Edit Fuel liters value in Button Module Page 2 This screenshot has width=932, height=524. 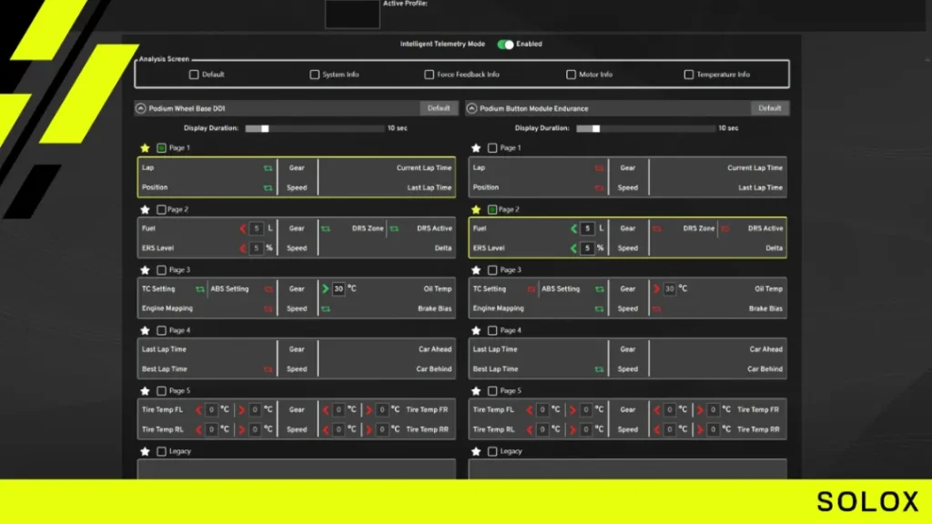tap(587, 228)
